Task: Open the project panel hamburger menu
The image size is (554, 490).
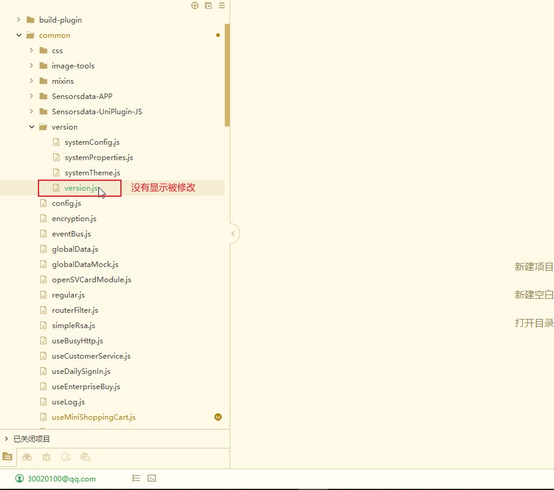Action: point(222,5)
